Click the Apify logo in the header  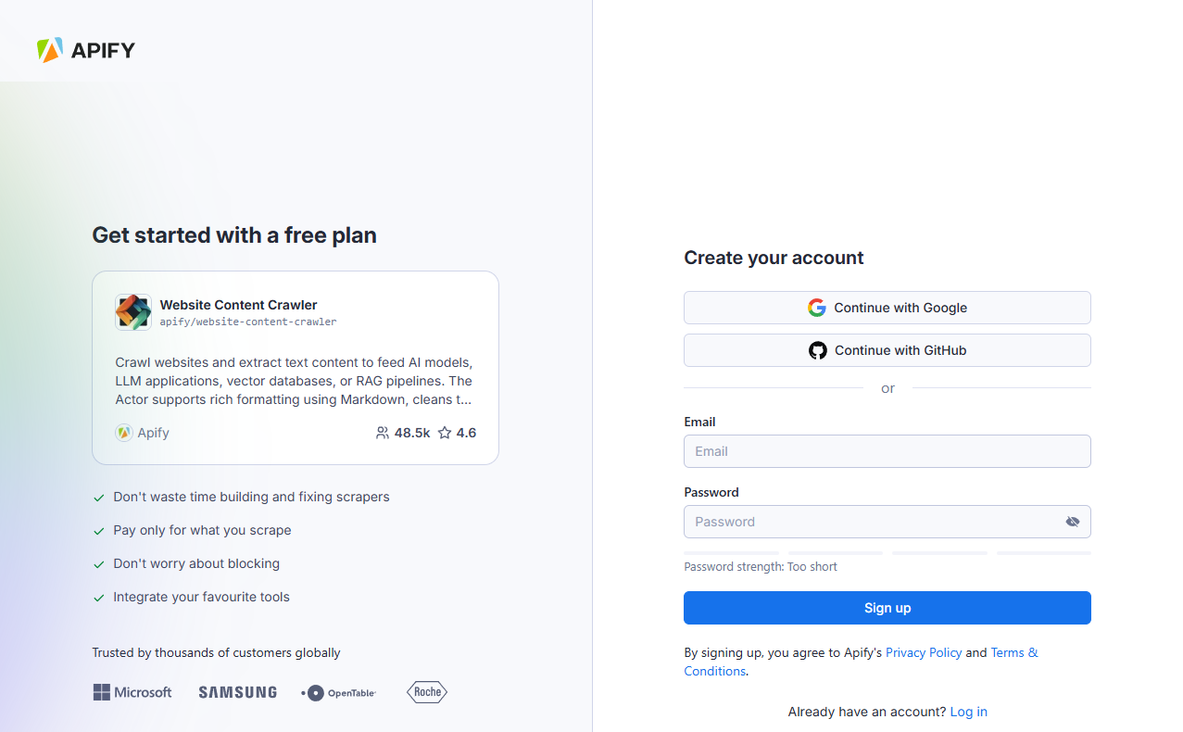(x=85, y=50)
